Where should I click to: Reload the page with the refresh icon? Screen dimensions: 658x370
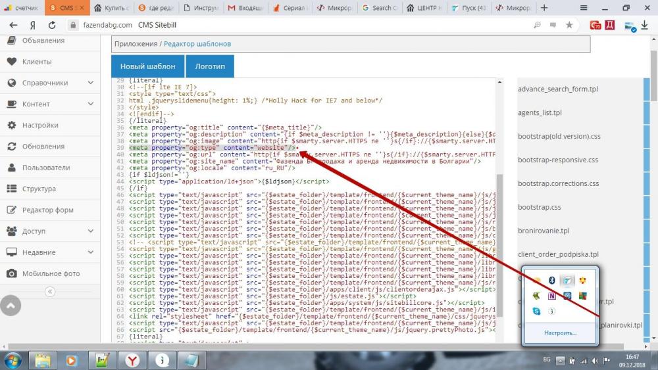pyautogui.click(x=52, y=25)
